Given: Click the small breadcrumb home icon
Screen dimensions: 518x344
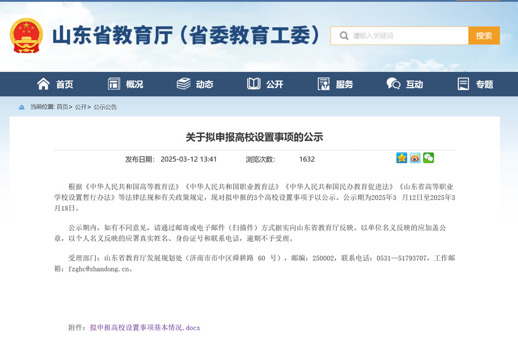Looking at the screenshot, I should coord(21,107).
